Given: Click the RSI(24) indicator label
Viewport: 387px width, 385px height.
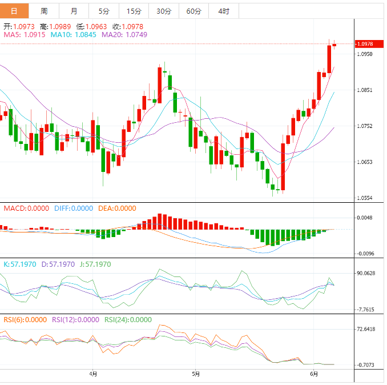Looking at the screenshot, I should click(x=128, y=320).
